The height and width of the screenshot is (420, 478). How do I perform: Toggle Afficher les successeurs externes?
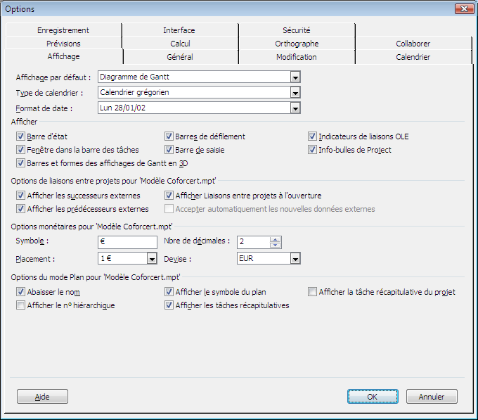(x=20, y=196)
